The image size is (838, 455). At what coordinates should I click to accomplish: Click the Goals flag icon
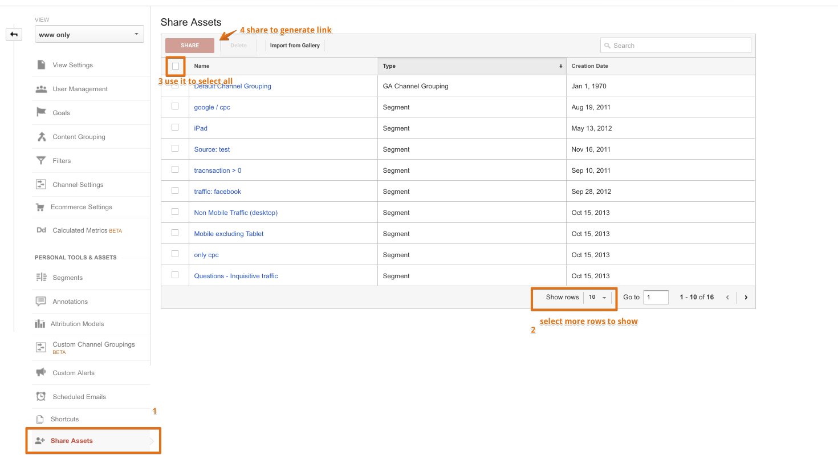(41, 113)
